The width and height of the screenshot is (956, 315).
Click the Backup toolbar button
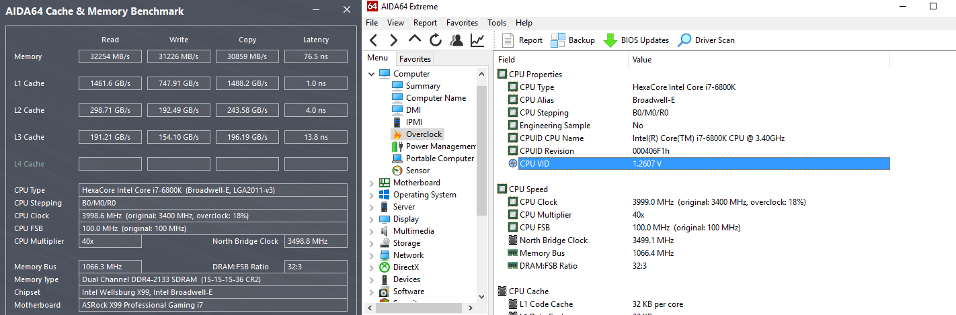pyautogui.click(x=573, y=40)
